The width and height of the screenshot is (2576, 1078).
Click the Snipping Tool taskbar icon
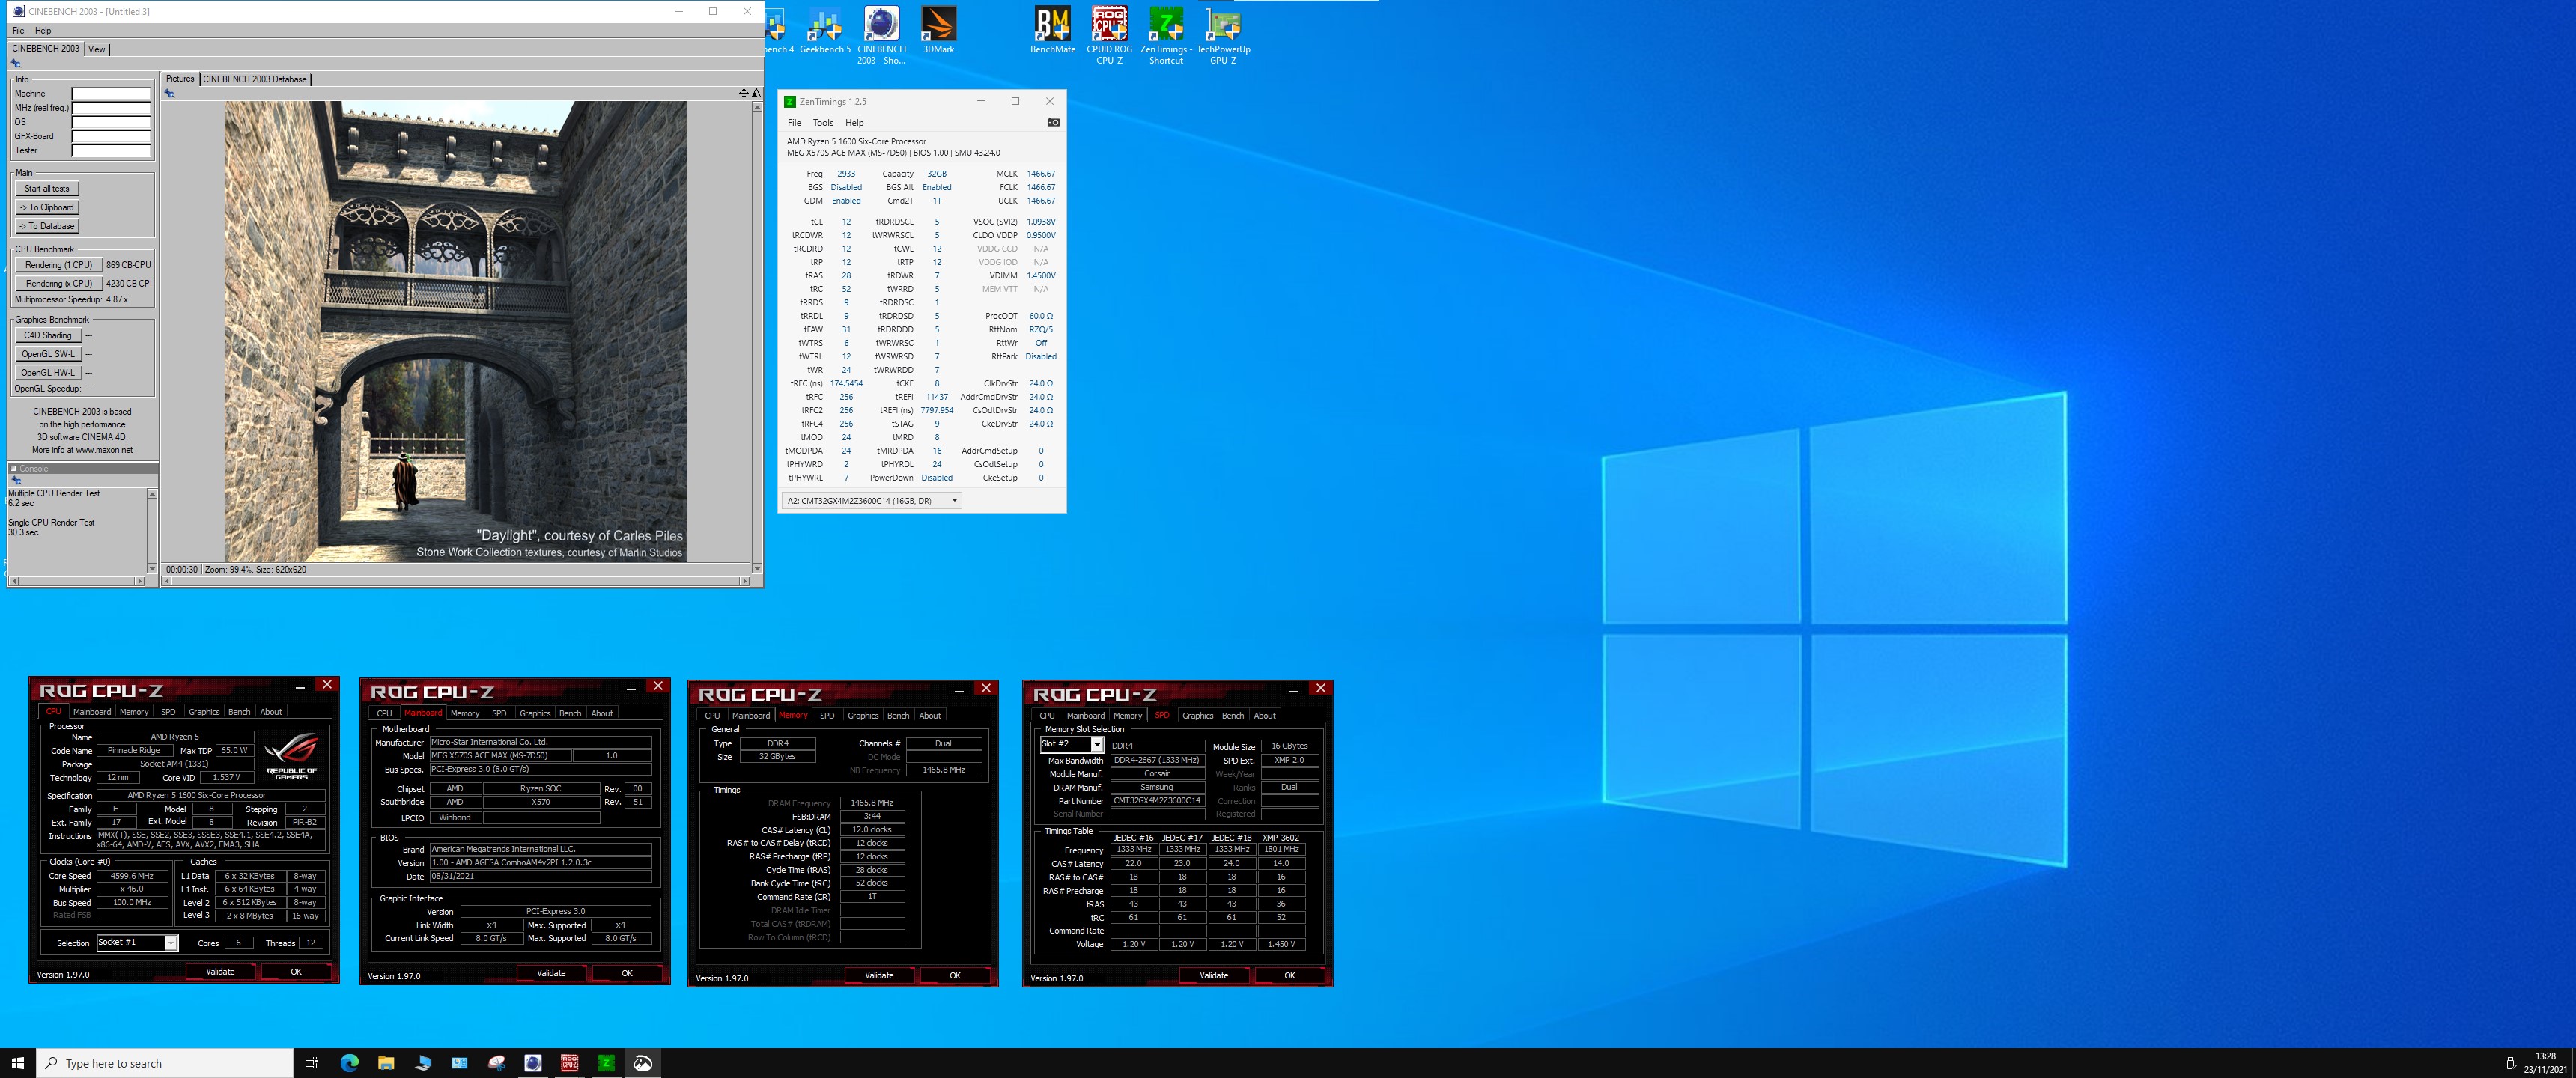pos(496,1063)
